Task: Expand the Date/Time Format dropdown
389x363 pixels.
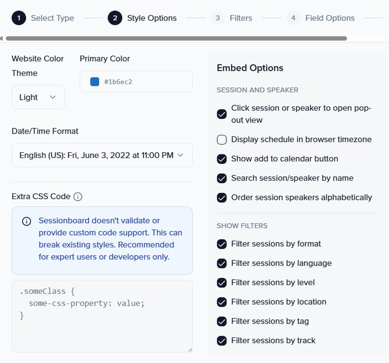Action: click(102, 155)
